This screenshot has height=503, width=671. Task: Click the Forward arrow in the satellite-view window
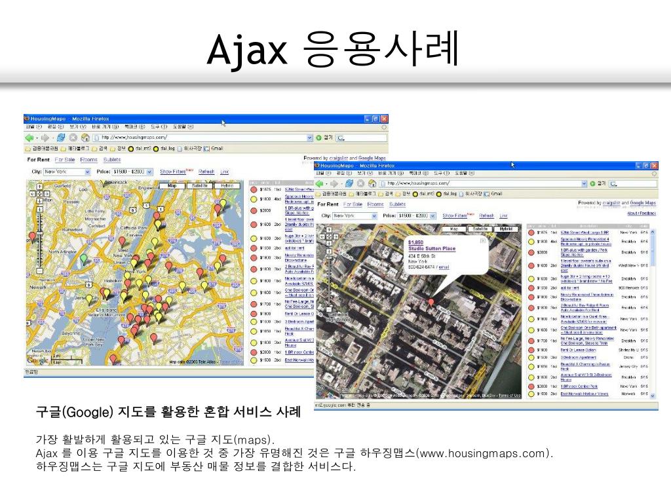334,183
